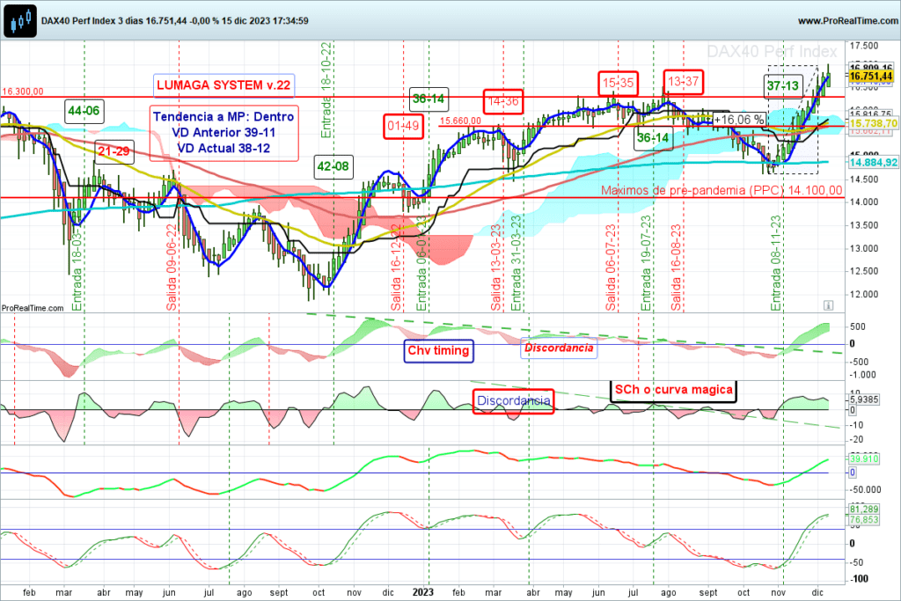Open the www.ProRealTime.com link
This screenshot has height=601, width=901.
point(848,21)
